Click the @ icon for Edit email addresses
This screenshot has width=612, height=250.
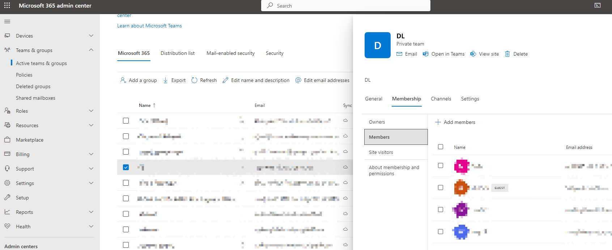click(298, 80)
